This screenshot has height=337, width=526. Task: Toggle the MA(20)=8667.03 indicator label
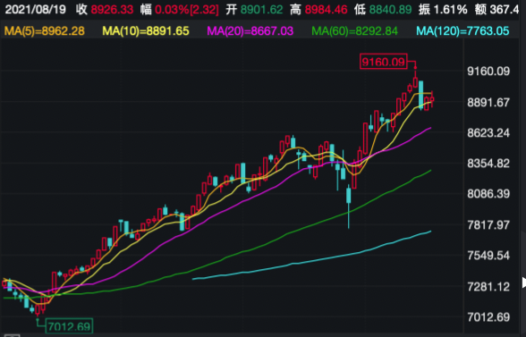pyautogui.click(x=250, y=31)
